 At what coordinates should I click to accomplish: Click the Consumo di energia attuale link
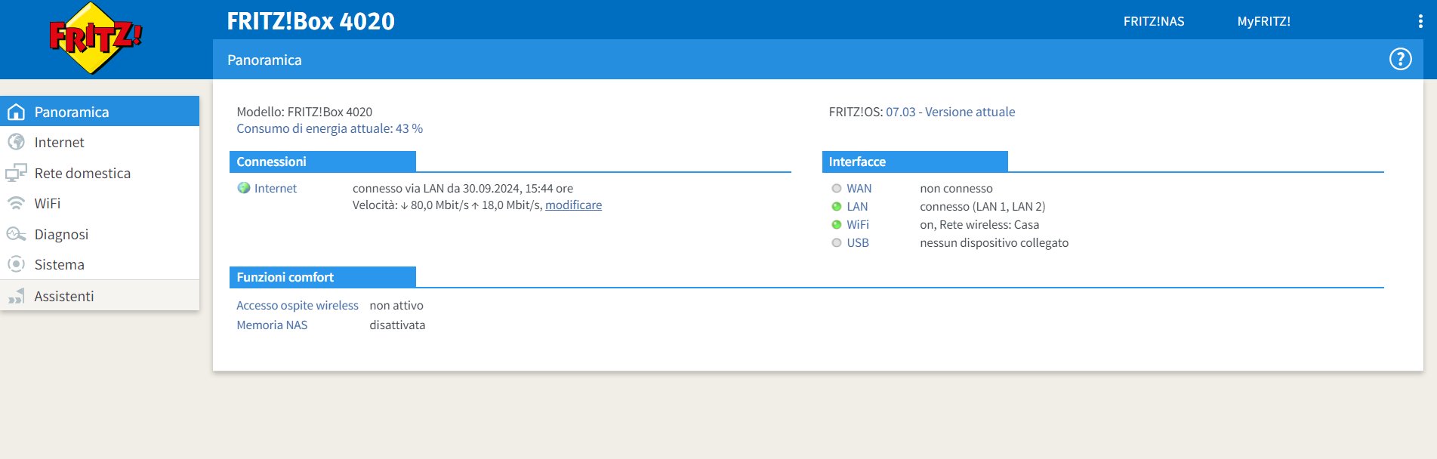click(329, 128)
